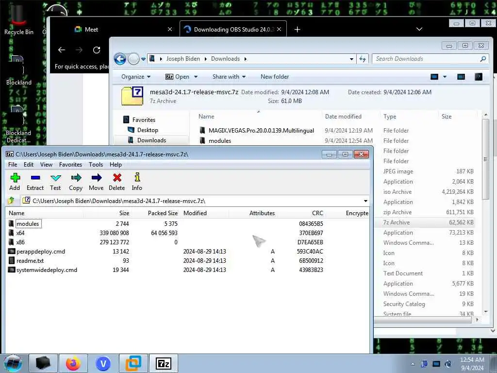Image resolution: width=497 pixels, height=373 pixels.
Task: Expand the browser tab list chevron
Action: pos(419,29)
